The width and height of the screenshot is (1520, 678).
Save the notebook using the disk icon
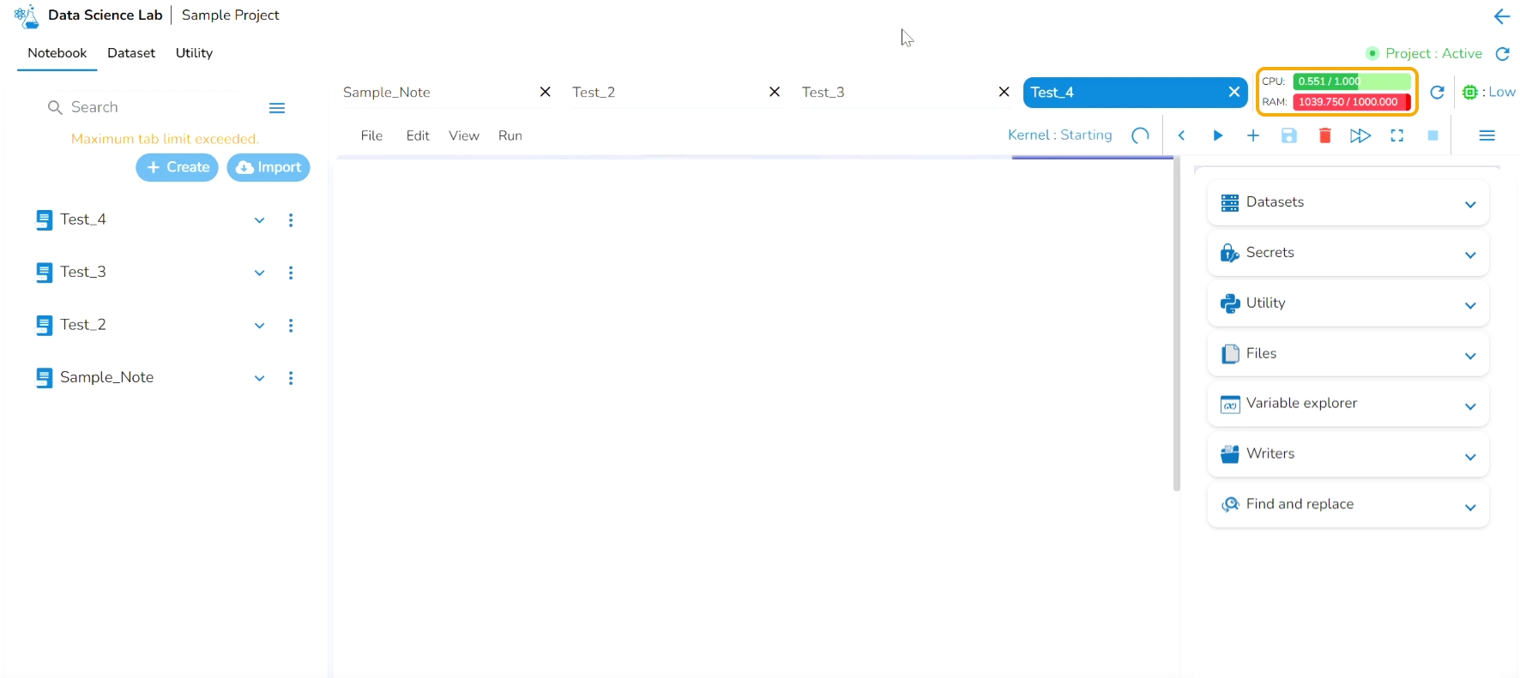1289,135
